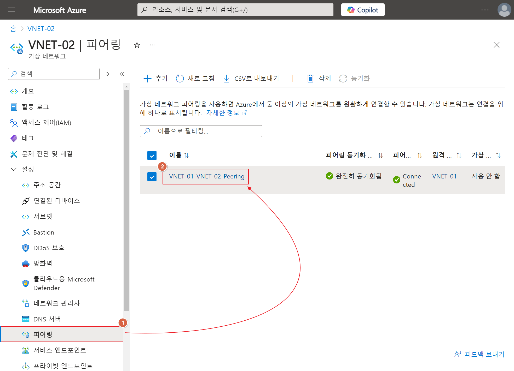Click the CSV로 내보내기 download icon
Viewport: 514px width, 371px height.
tap(226, 79)
